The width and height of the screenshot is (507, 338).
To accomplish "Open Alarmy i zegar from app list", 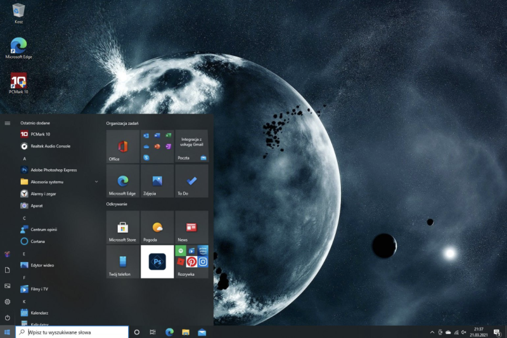I will 43,194.
